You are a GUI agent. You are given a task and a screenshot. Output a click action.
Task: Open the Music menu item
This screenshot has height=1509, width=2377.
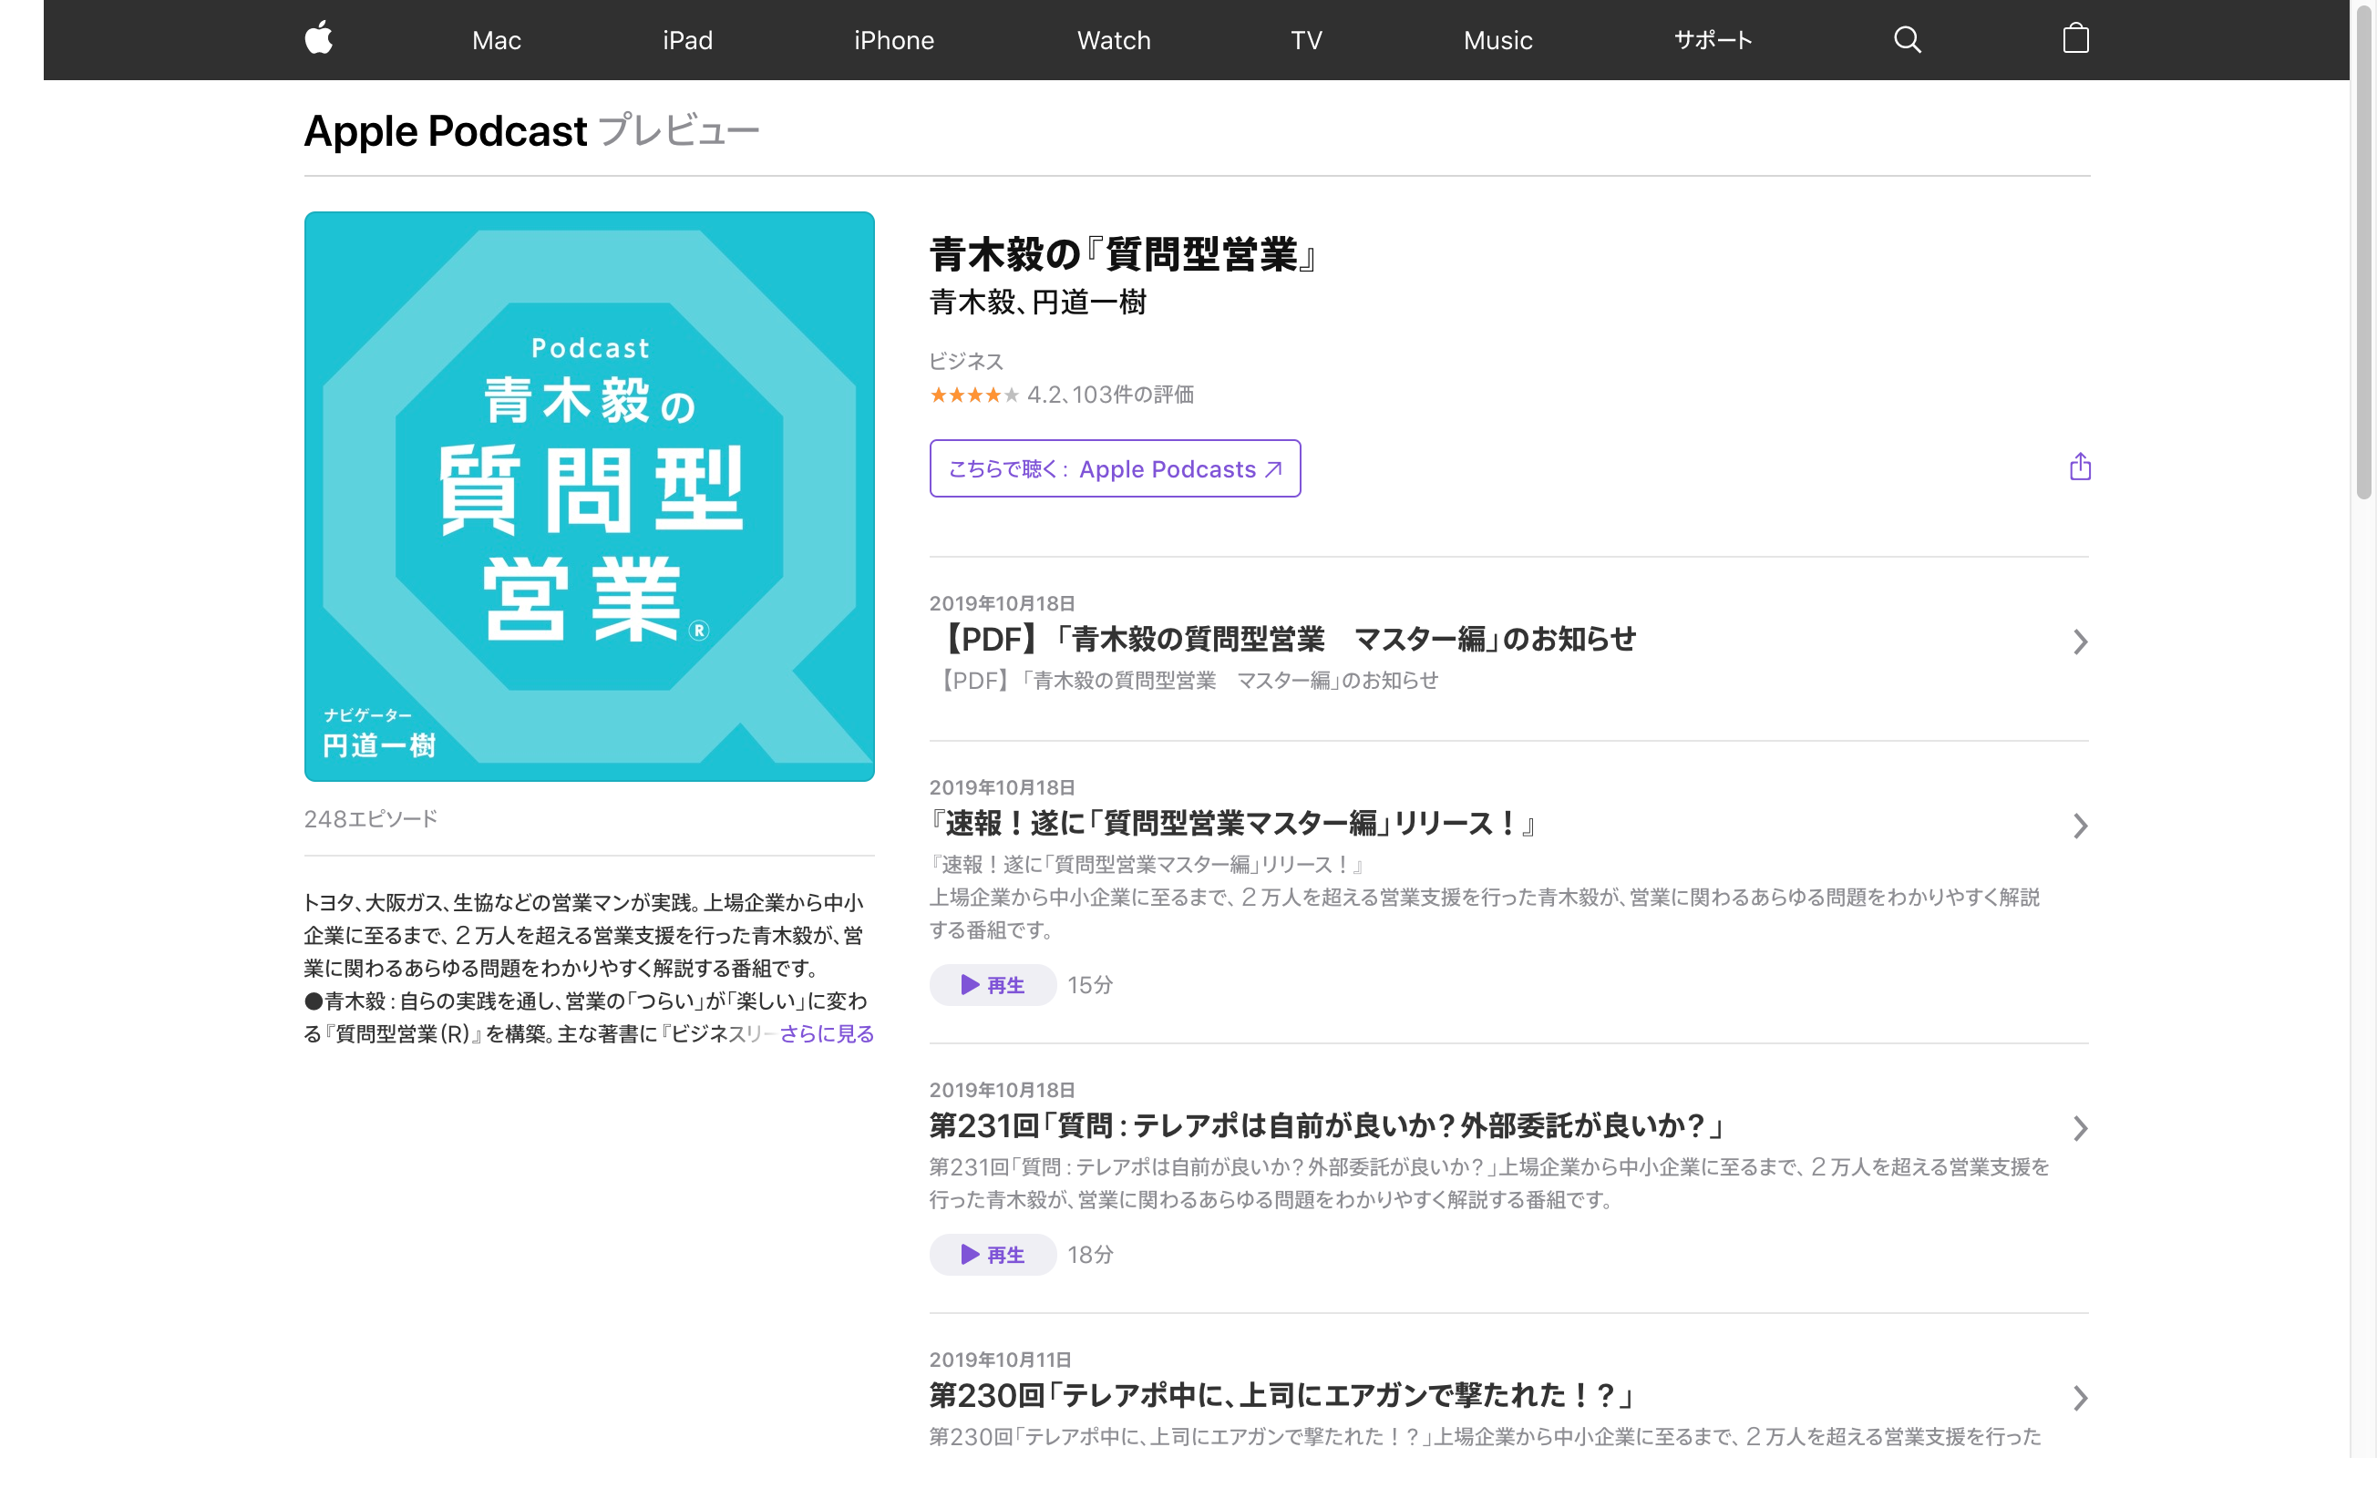coord(1497,40)
